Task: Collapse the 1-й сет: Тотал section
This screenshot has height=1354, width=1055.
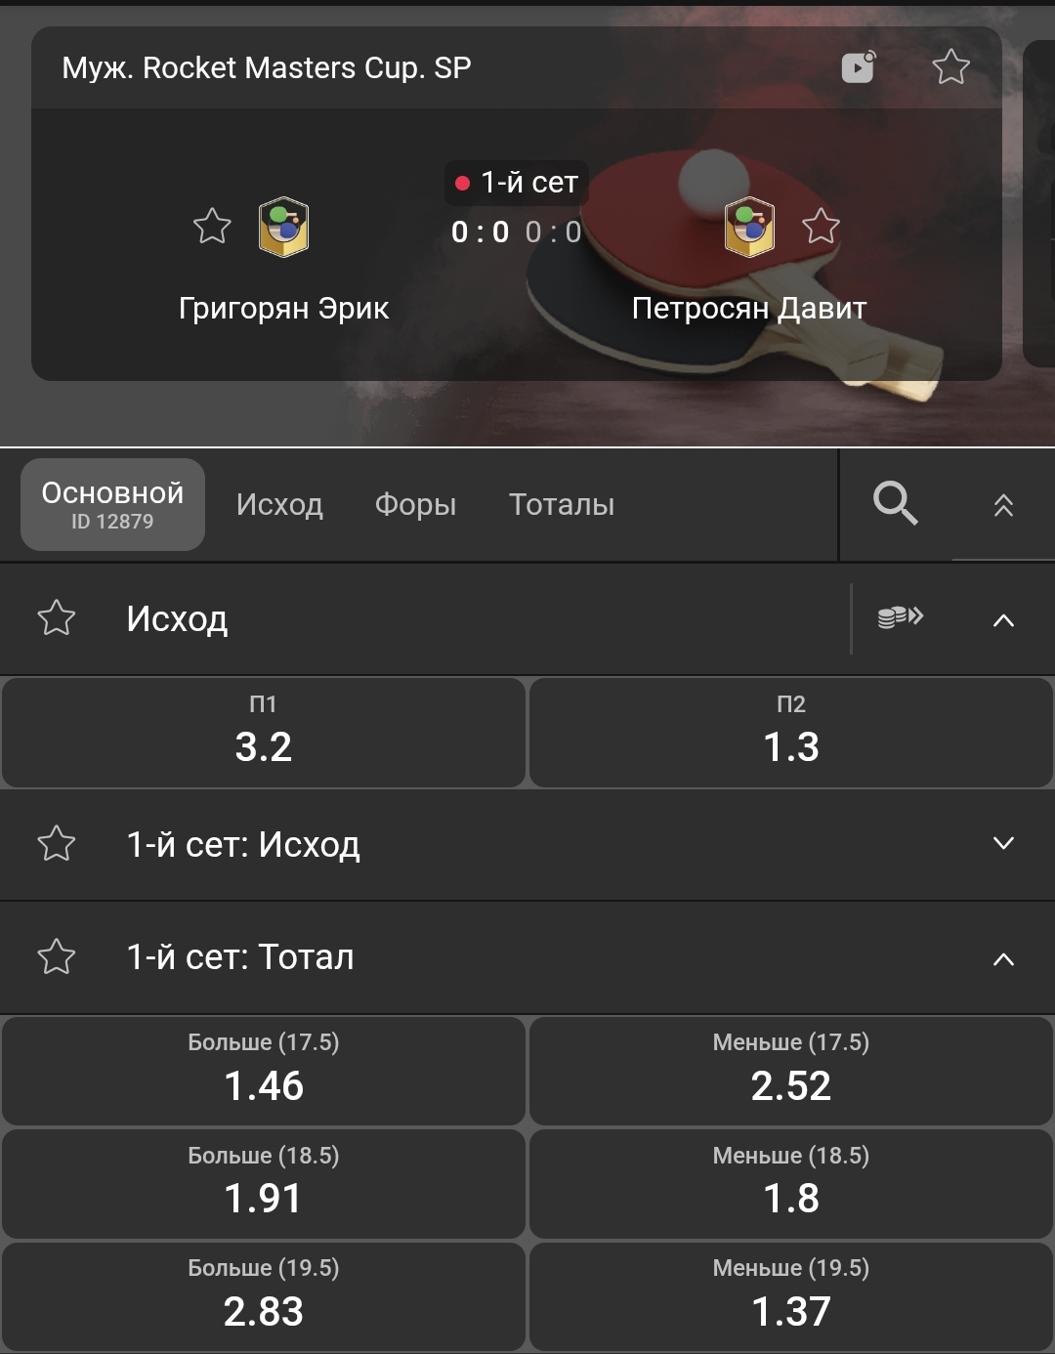Action: 1003,958
